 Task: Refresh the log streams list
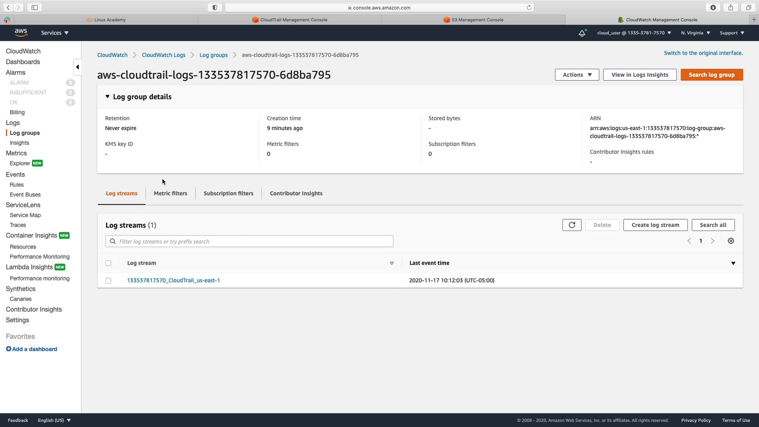(x=572, y=225)
